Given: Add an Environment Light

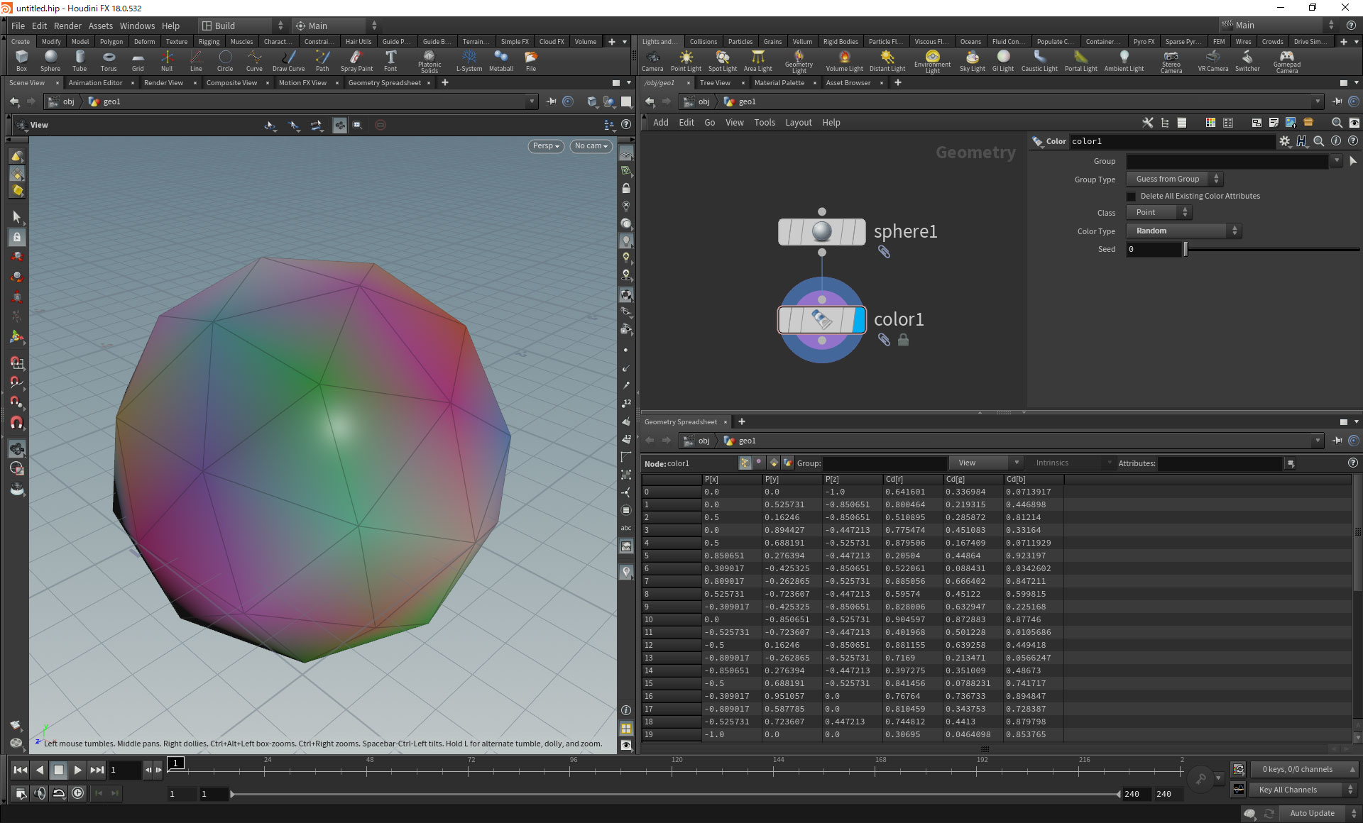Looking at the screenshot, I should 932,61.
